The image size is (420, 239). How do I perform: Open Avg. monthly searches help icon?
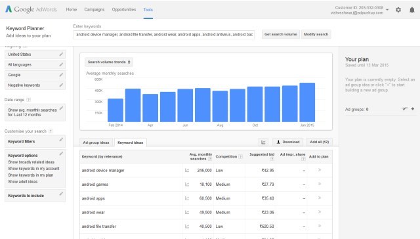point(210,159)
